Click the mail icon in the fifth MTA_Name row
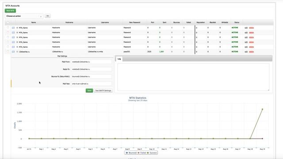Viewport: 283px width, 159px height. [13, 47]
